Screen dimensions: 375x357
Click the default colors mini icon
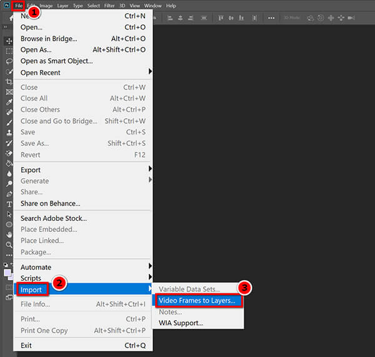pyautogui.click(x=6, y=264)
